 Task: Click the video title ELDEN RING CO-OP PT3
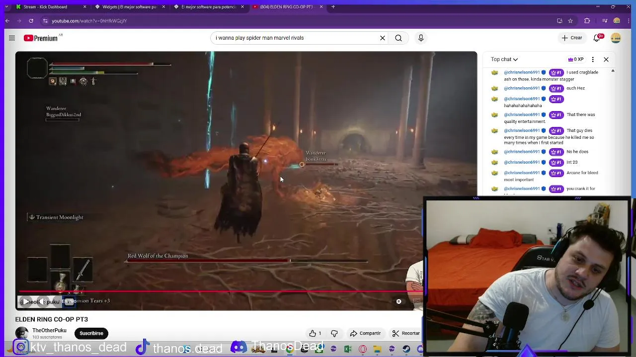(52, 319)
